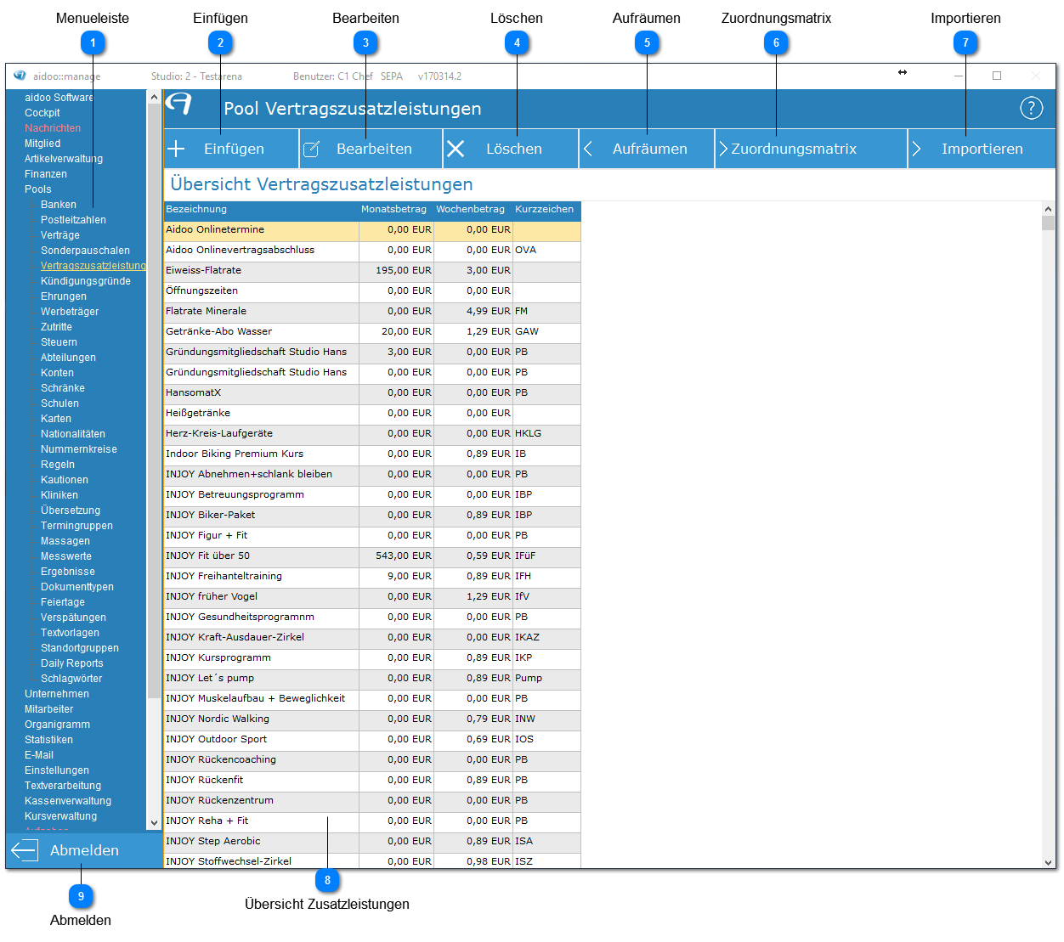This screenshot has height=942, width=1064.
Task: Sort by the Kurzzeichen column header
Action: [546, 210]
